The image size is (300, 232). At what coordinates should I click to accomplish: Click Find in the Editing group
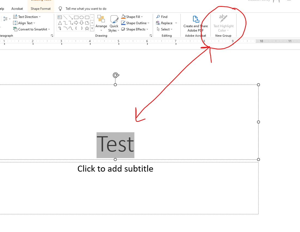click(x=162, y=17)
